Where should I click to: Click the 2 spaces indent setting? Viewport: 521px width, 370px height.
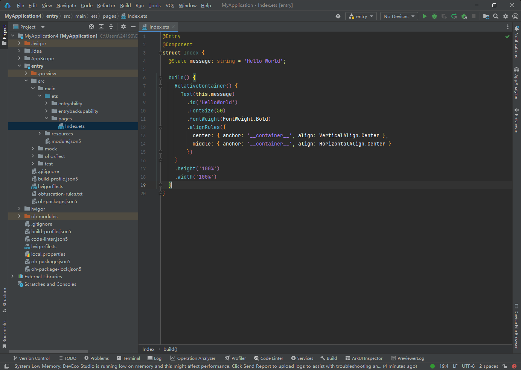pyautogui.click(x=488, y=366)
